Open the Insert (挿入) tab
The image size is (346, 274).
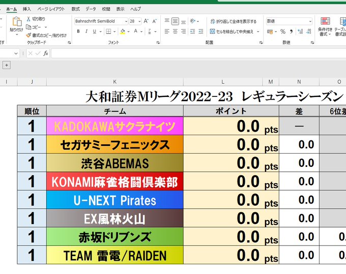click(26, 9)
